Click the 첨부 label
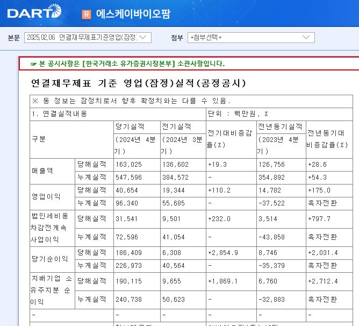The height and width of the screenshot is (326, 359). coord(177,38)
